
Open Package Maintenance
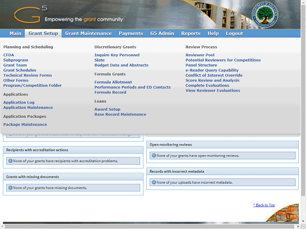pyautogui.click(x=25, y=125)
